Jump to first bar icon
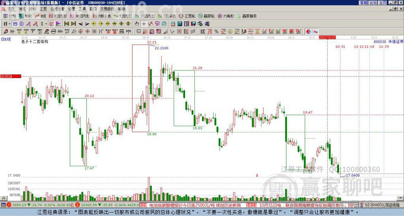Viewport: 404px width, 216px height. [66, 24]
